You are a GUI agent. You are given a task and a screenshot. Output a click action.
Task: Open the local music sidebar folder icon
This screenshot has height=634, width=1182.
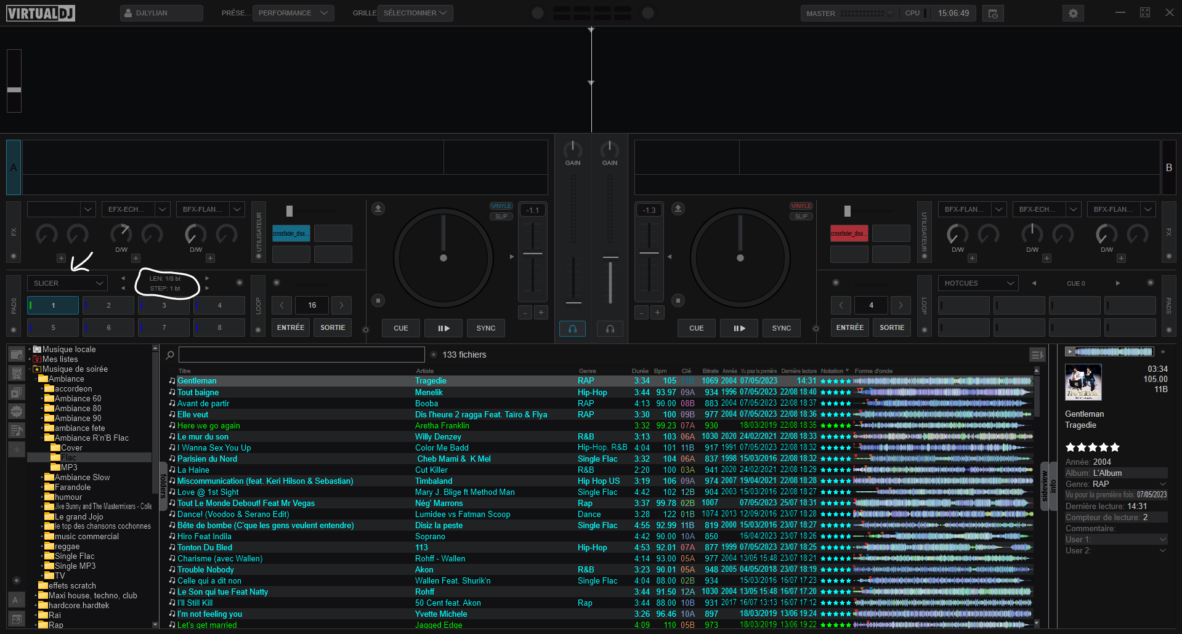coord(17,355)
